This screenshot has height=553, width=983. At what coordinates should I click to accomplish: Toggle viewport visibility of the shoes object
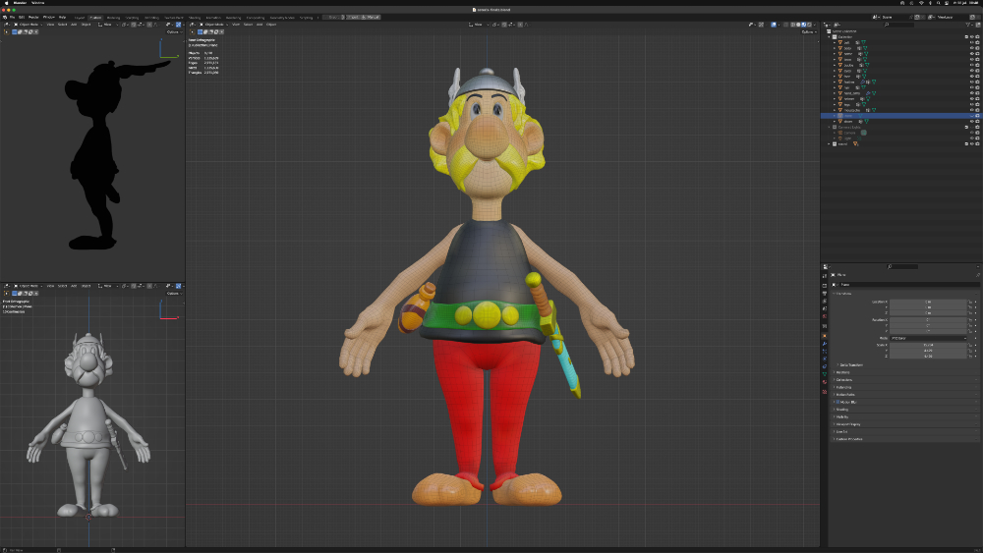coord(972,122)
